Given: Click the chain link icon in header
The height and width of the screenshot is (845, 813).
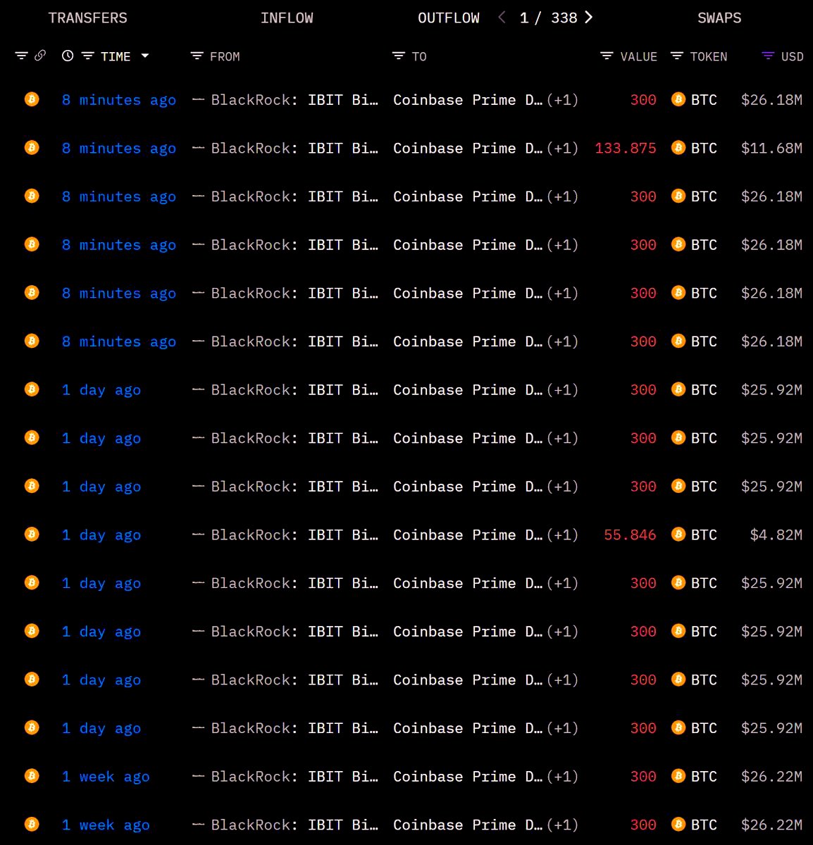Looking at the screenshot, I should (x=40, y=56).
